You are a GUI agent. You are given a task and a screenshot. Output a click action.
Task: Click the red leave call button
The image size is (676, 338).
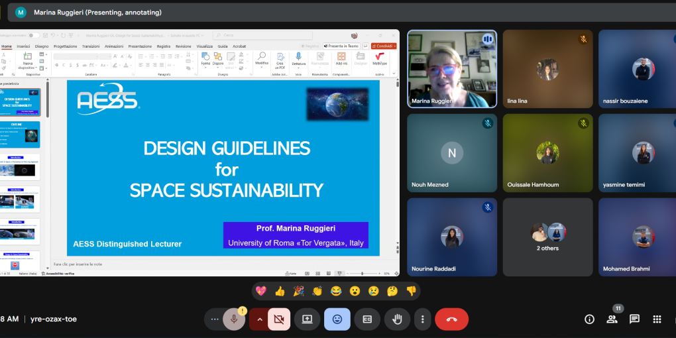pos(451,319)
